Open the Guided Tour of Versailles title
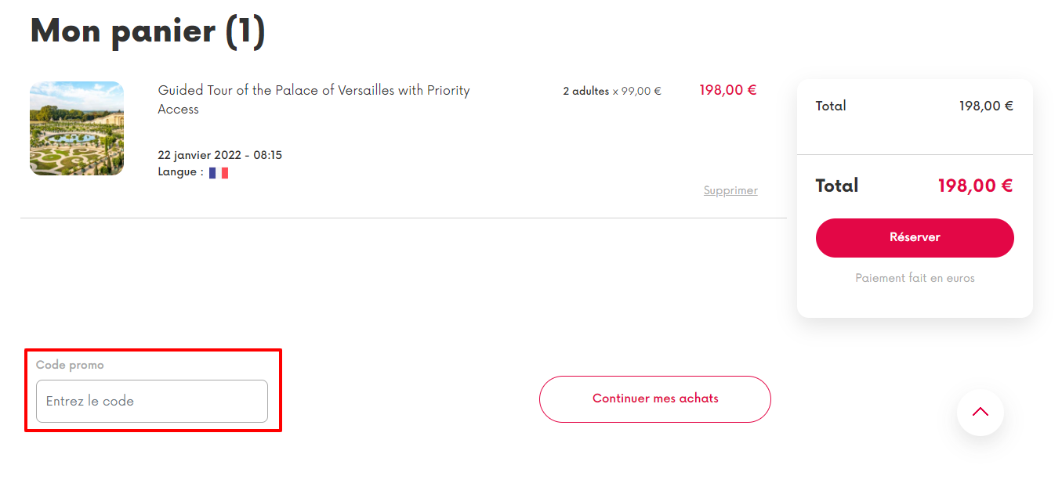Viewport: 1062px width, 494px height. click(x=314, y=99)
